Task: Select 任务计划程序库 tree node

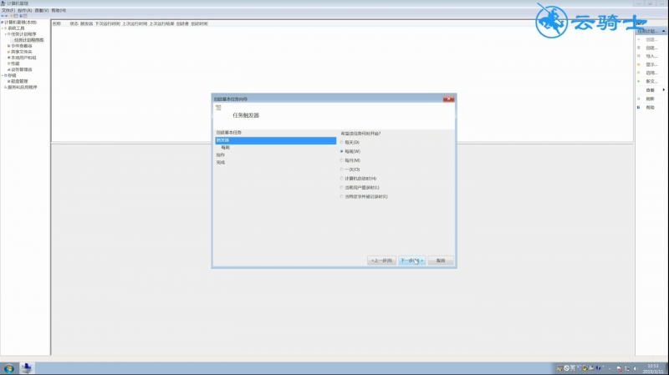Action: click(29, 40)
